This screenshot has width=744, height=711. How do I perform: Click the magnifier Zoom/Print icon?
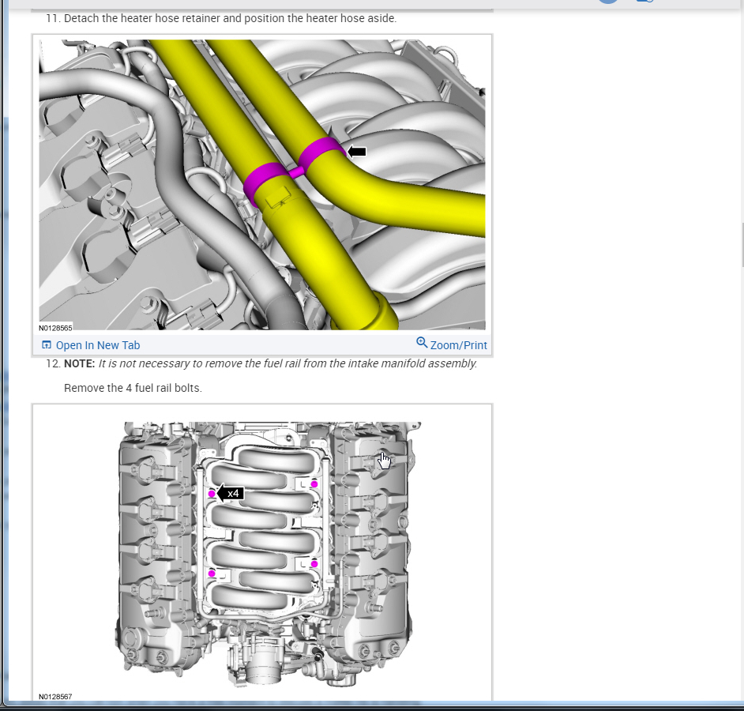tap(422, 343)
